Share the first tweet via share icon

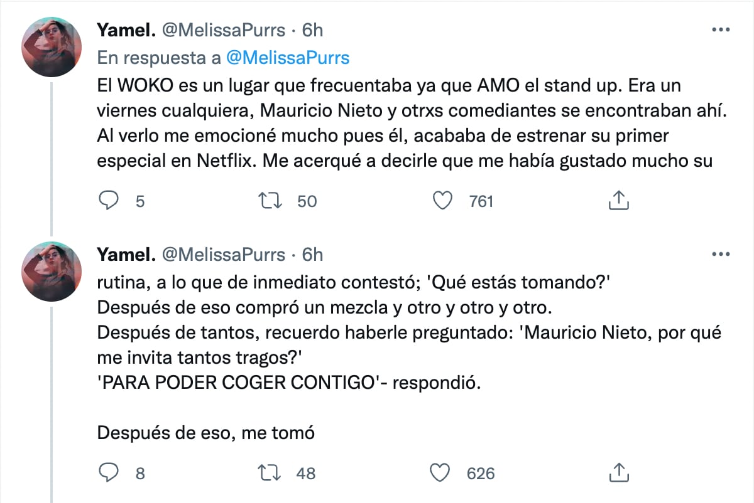pyautogui.click(x=619, y=201)
